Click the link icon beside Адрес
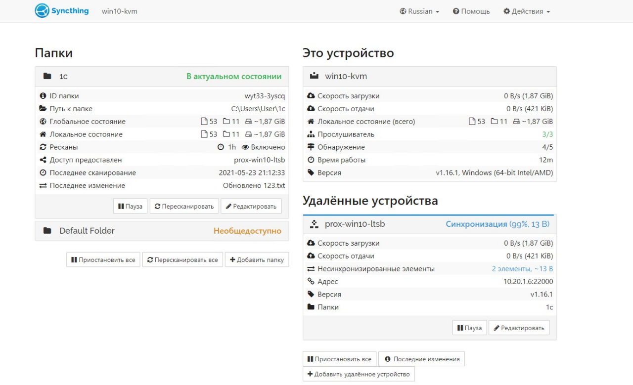 (311, 282)
